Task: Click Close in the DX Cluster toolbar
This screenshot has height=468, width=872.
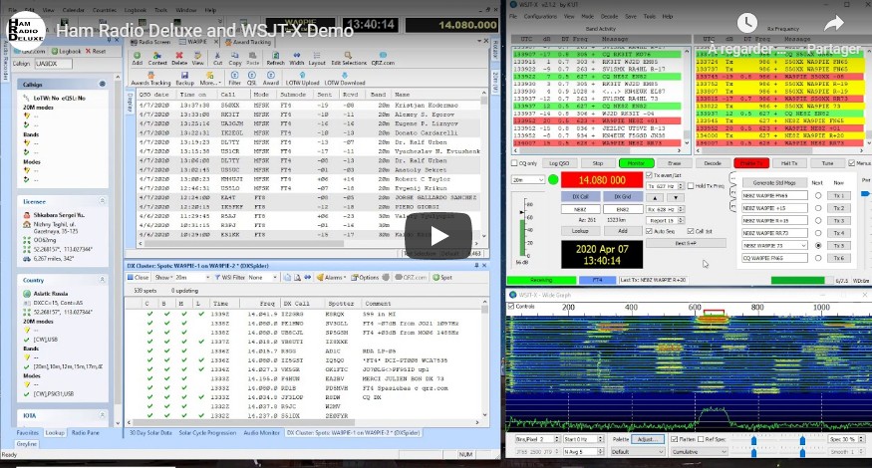Action: 138,278
